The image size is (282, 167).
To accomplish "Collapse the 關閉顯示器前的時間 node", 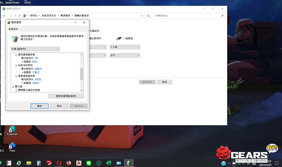I will (x=16, y=90).
